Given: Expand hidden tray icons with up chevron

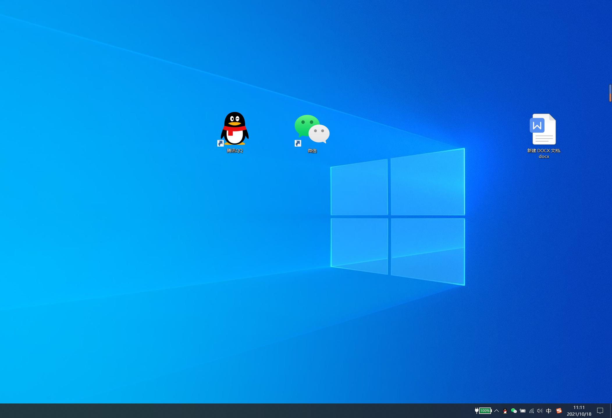Looking at the screenshot, I should 497,411.
